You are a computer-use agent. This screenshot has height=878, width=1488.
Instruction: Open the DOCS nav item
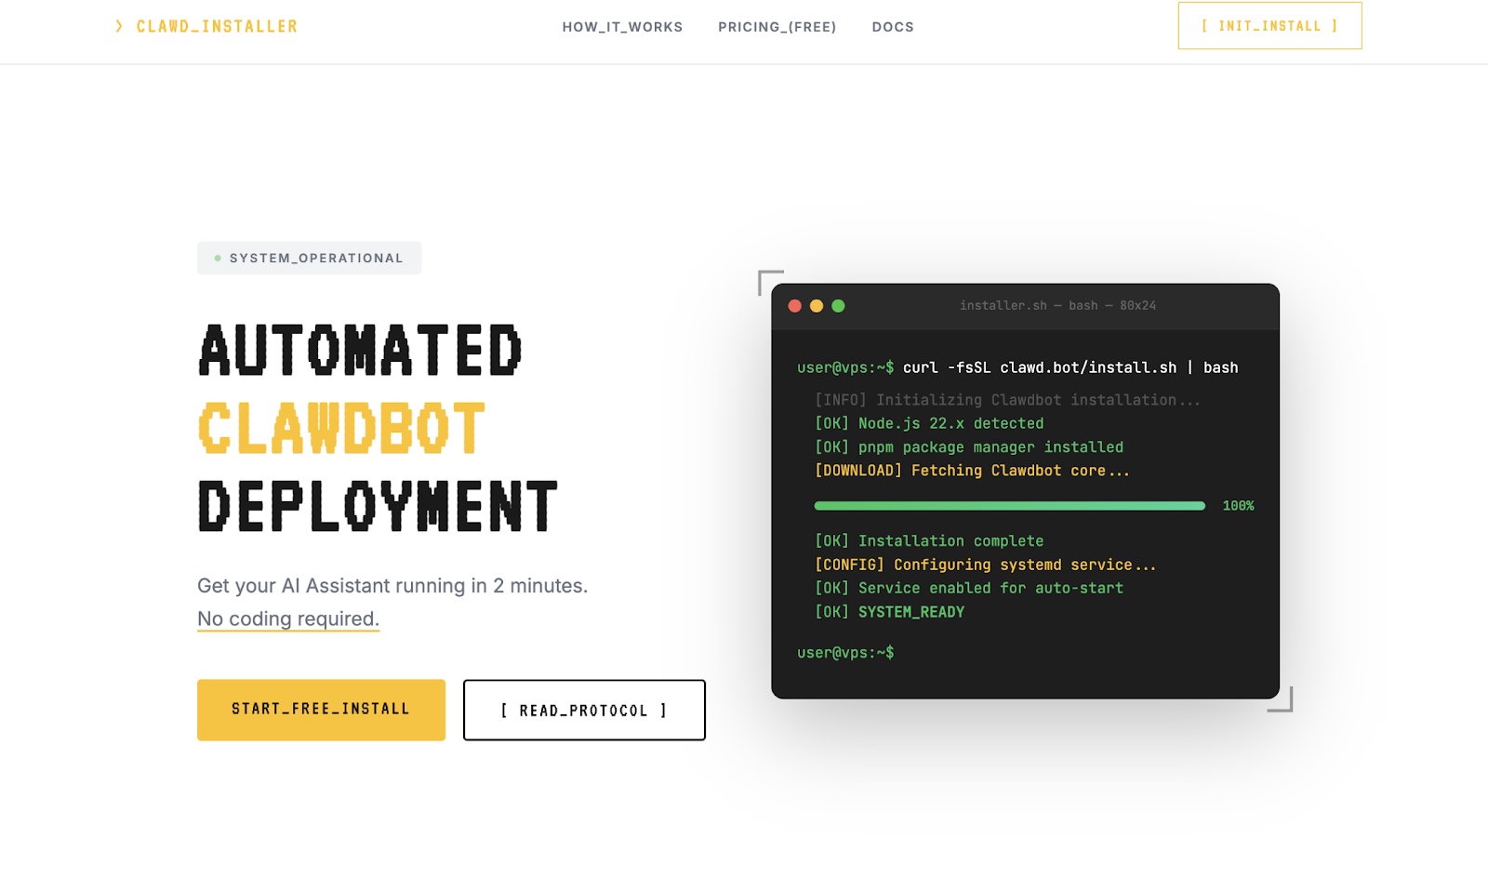pyautogui.click(x=893, y=27)
